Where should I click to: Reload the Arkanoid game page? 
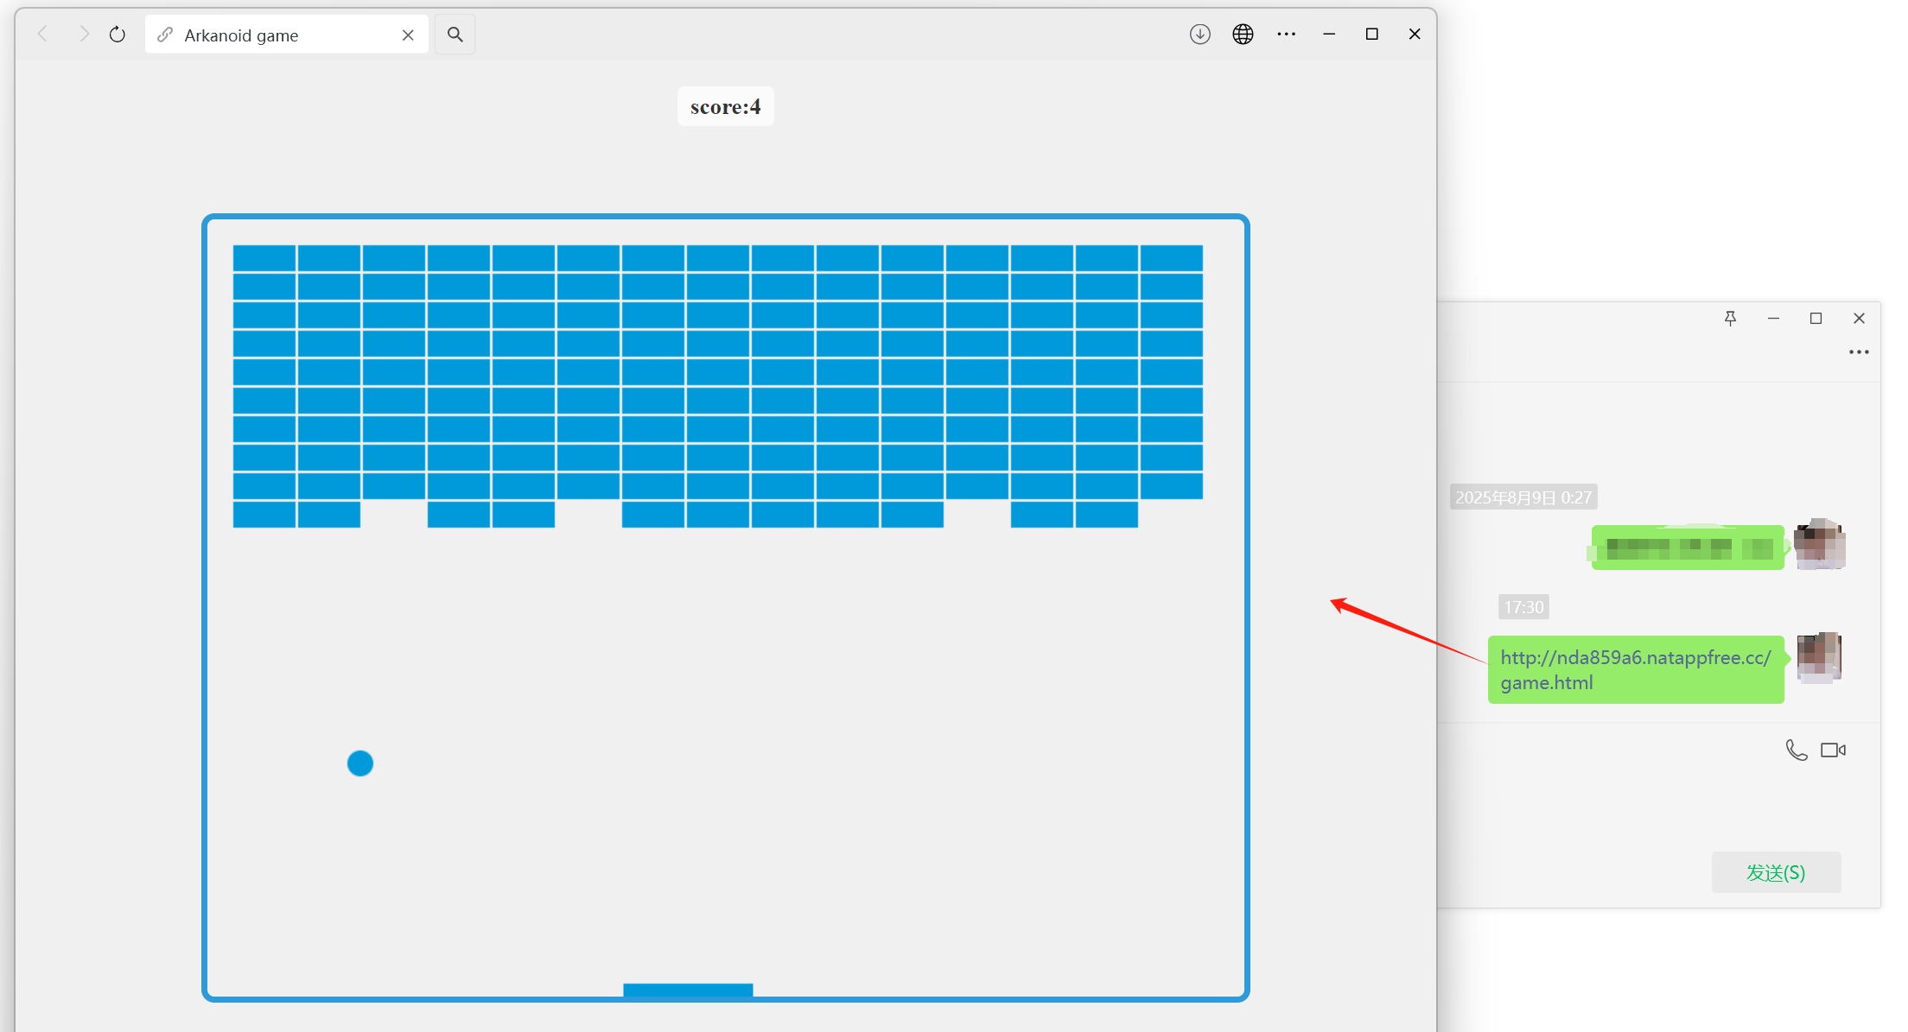pos(118,35)
